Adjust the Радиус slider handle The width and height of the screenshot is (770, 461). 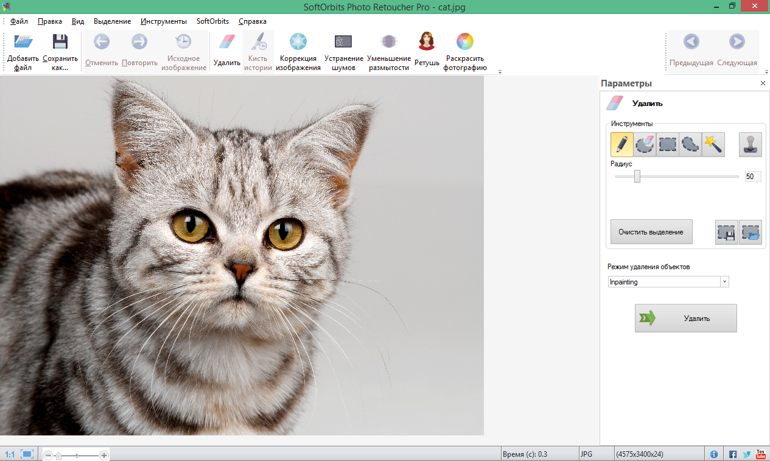click(637, 176)
